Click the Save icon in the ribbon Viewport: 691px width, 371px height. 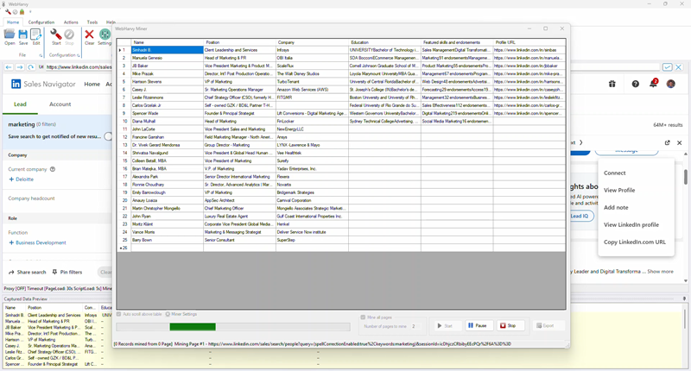(23, 35)
